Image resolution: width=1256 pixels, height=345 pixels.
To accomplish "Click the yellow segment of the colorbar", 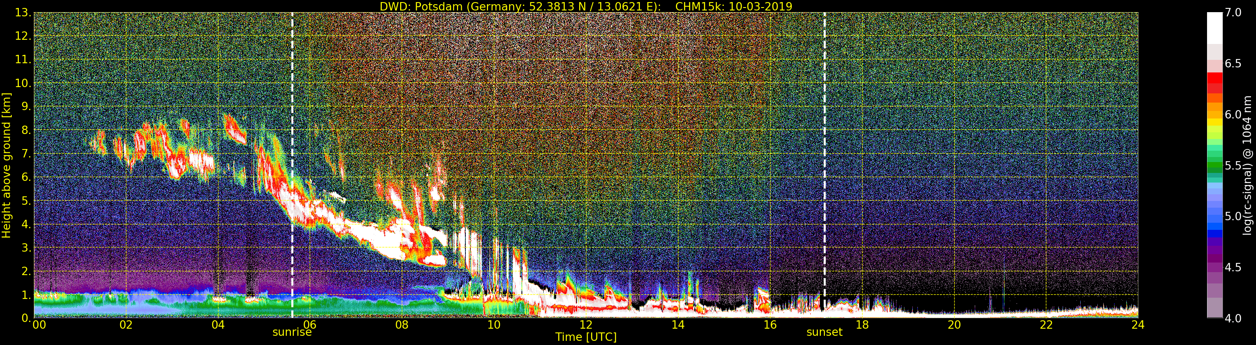I will click(x=1215, y=122).
